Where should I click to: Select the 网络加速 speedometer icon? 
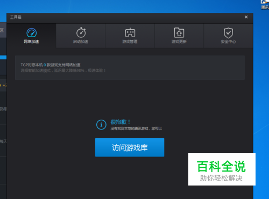click(32, 33)
